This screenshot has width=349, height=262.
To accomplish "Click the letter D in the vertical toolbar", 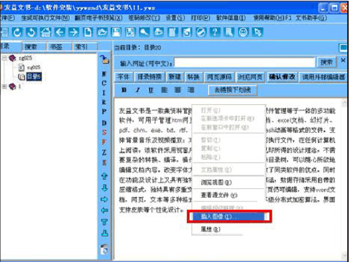I will 104,123.
